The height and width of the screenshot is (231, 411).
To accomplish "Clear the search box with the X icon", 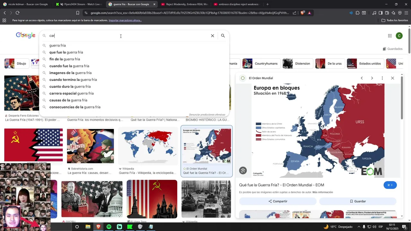I will [212, 36].
